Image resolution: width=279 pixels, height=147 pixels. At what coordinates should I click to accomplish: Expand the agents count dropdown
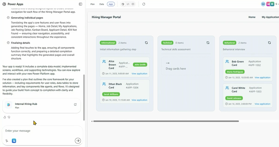[x=277, y=4]
